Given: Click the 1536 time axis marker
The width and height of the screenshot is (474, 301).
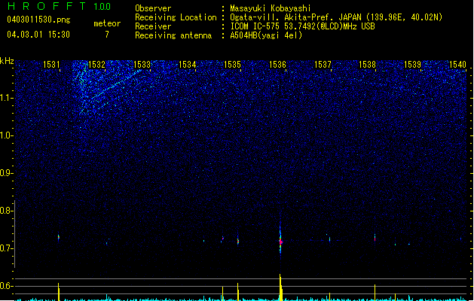Looking at the screenshot, I should [x=277, y=65].
